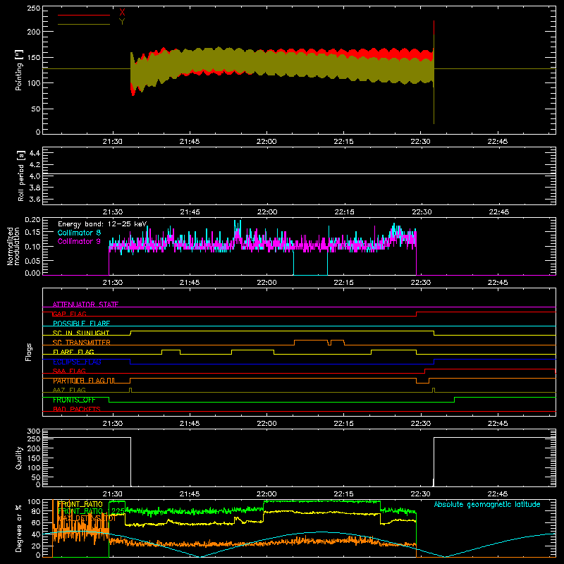The height and width of the screenshot is (564, 564).
Task: Click the GAP_FLAG label
Action: [x=69, y=314]
